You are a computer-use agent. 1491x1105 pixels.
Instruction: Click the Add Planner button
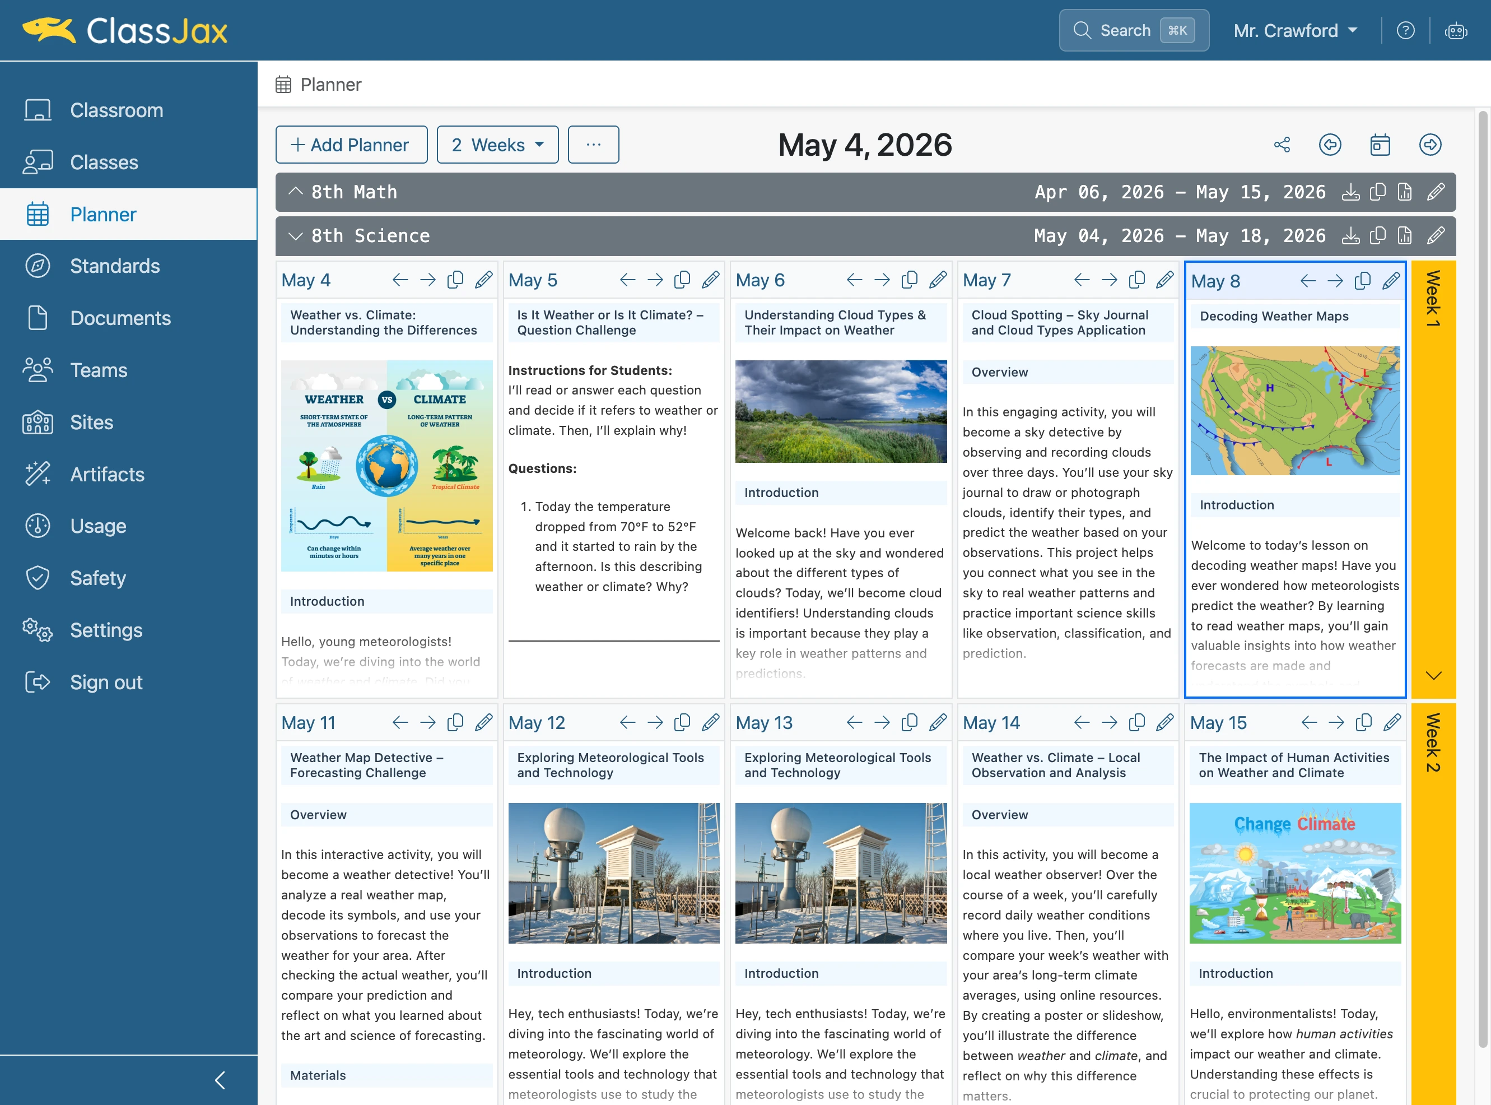tap(352, 145)
